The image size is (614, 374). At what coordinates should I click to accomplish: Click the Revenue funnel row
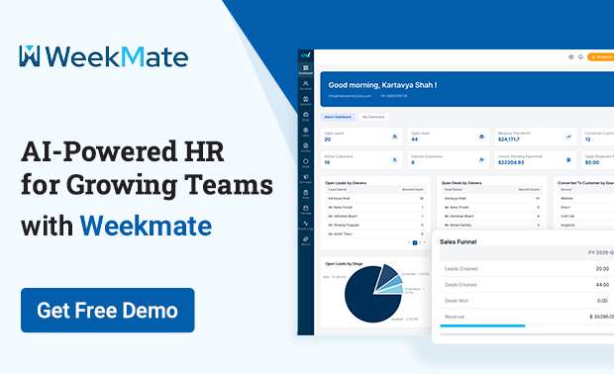point(527,317)
